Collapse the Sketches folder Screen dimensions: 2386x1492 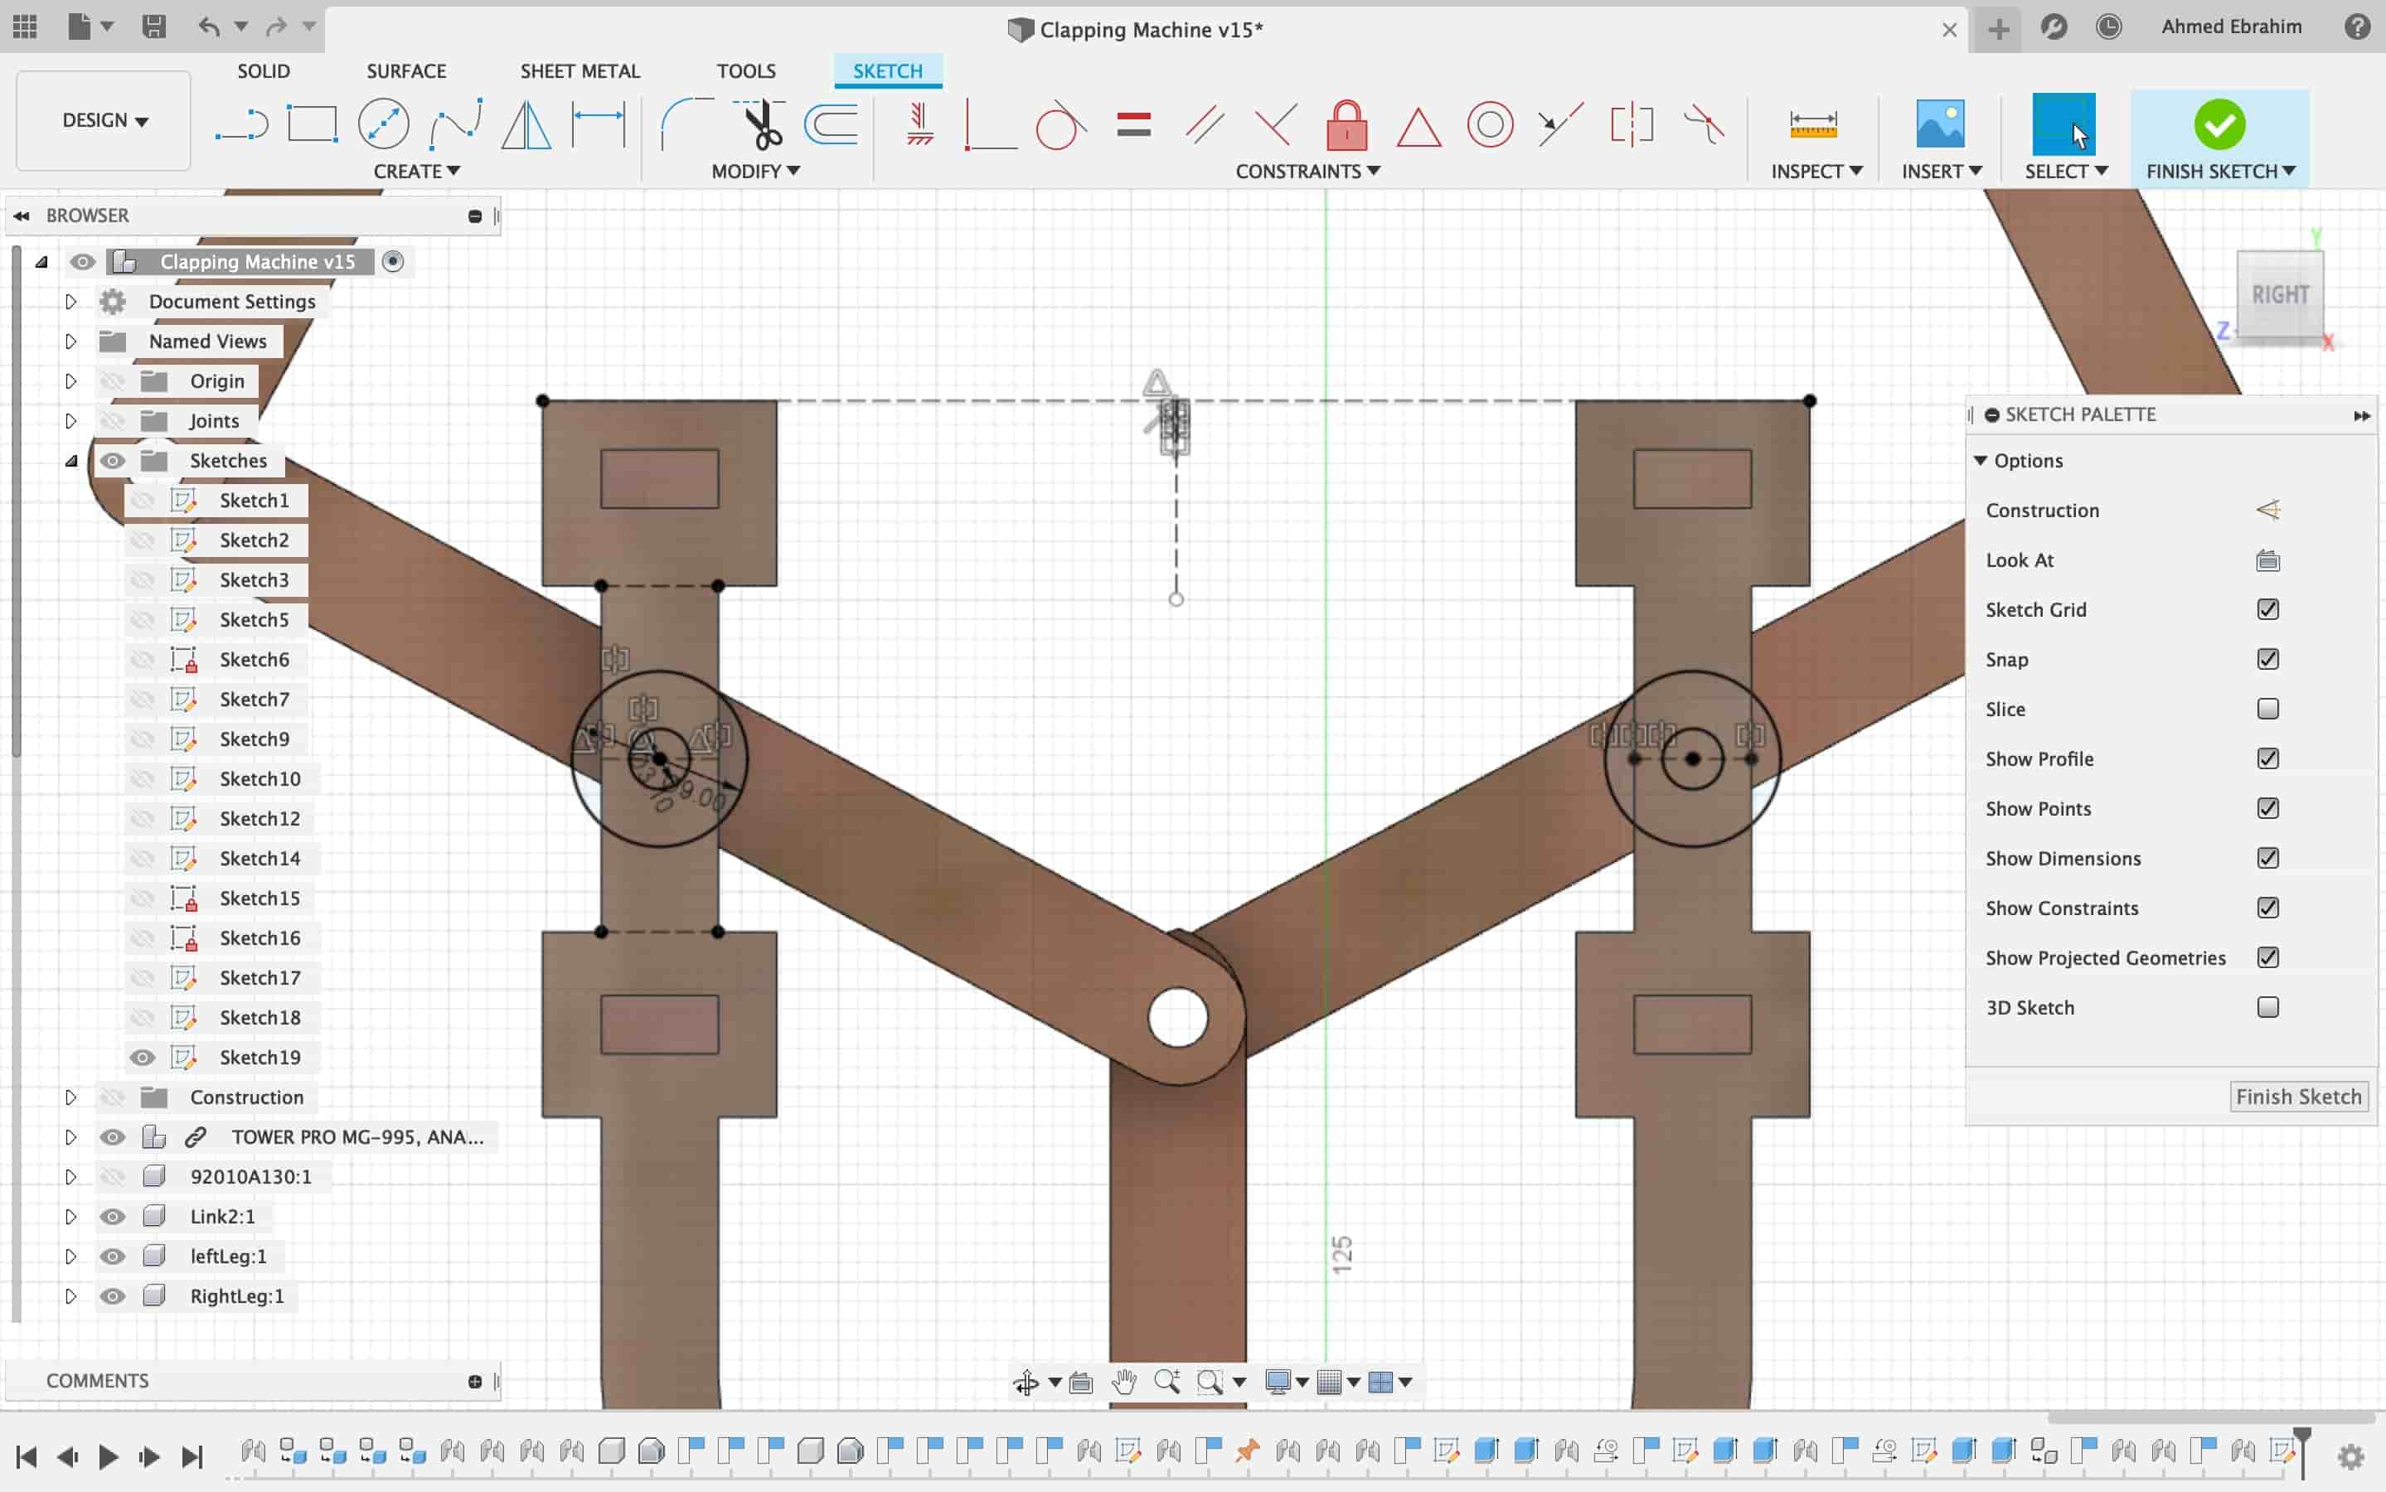[x=71, y=460]
